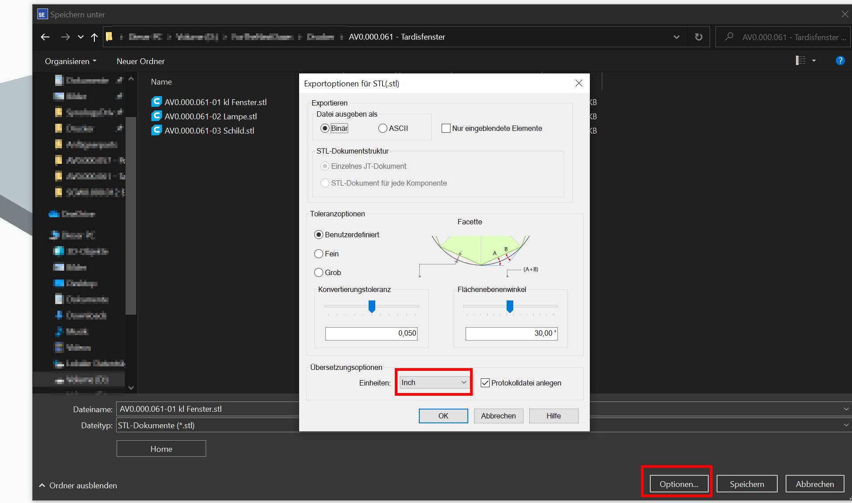Choose the Grob tolerance option

(319, 272)
